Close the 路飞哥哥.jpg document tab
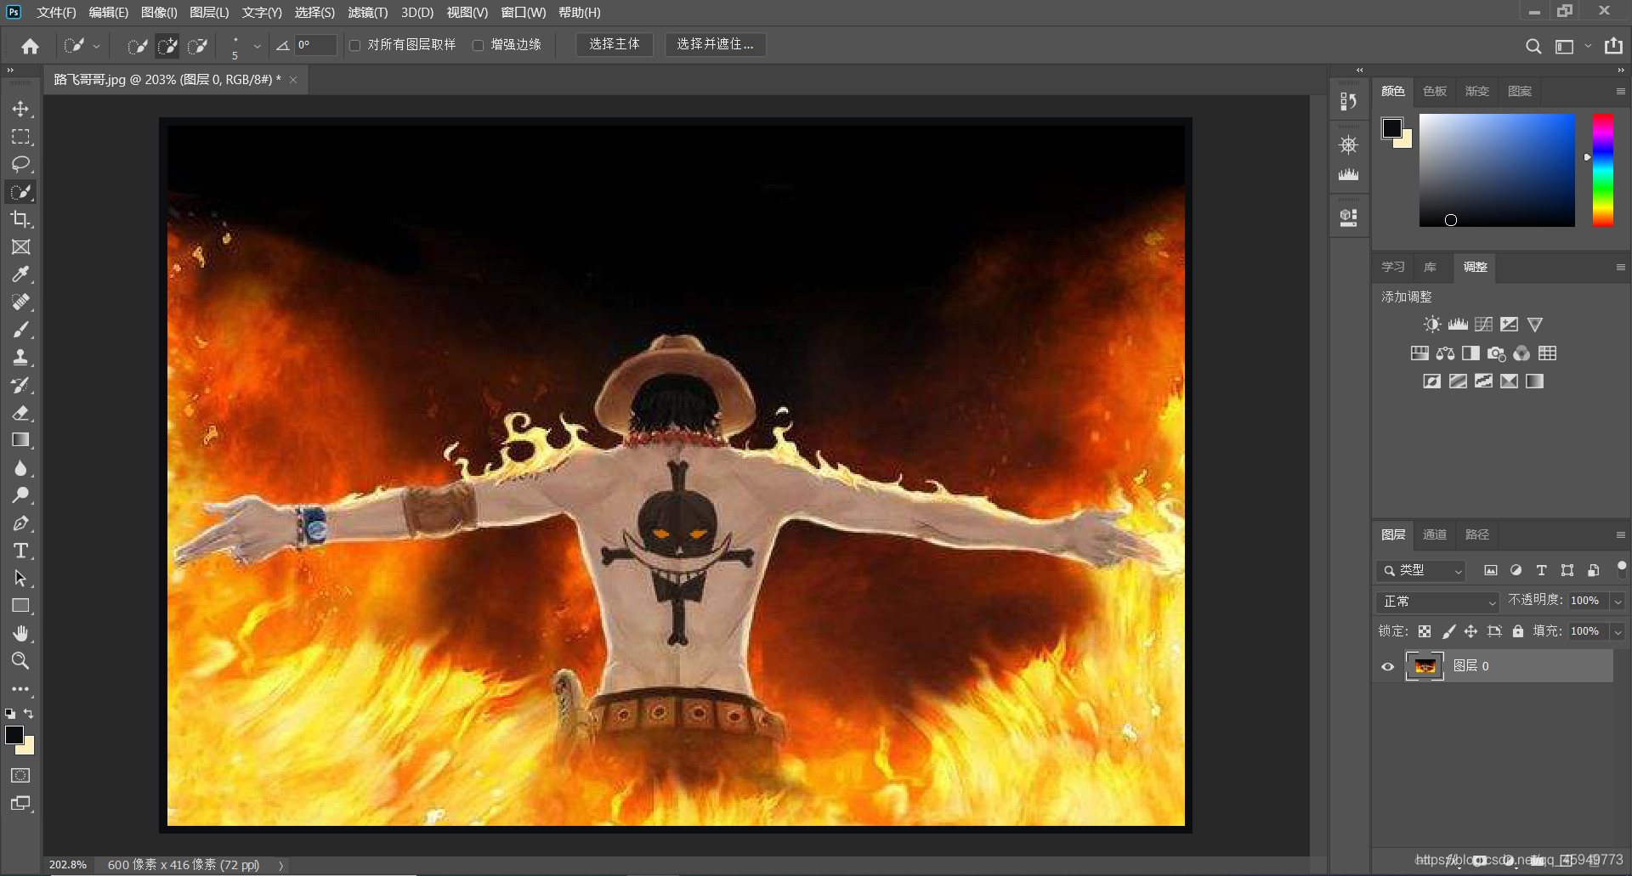 click(293, 80)
